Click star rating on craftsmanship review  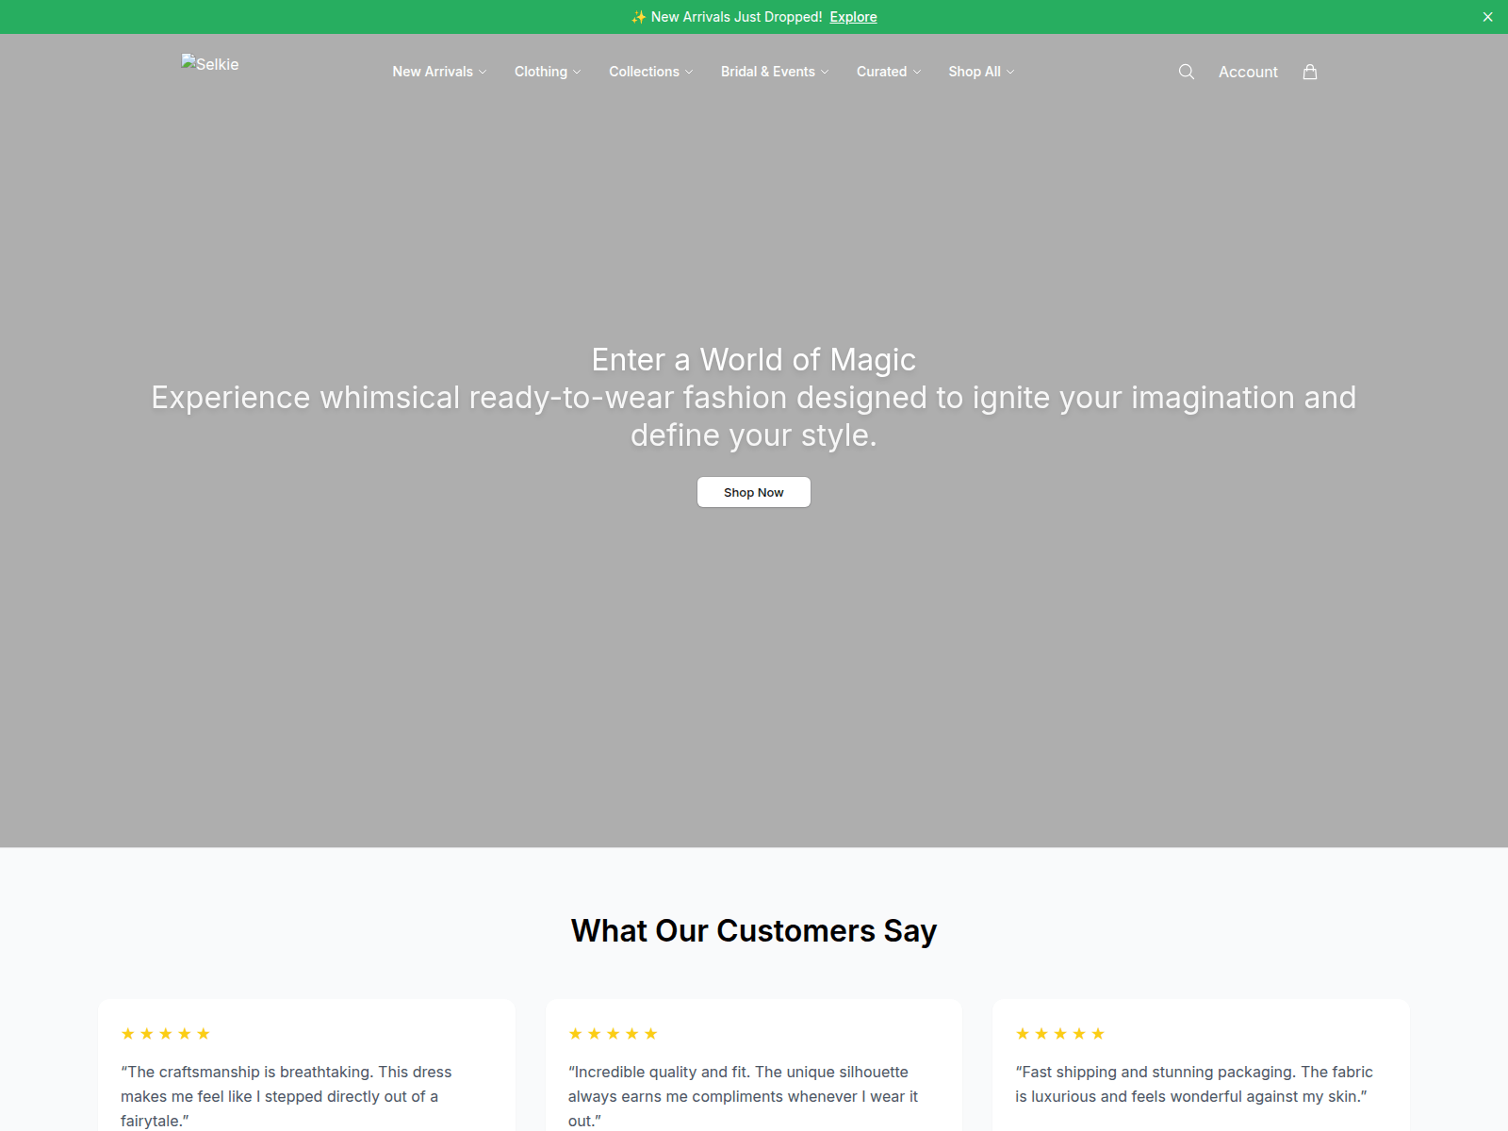click(x=166, y=1034)
